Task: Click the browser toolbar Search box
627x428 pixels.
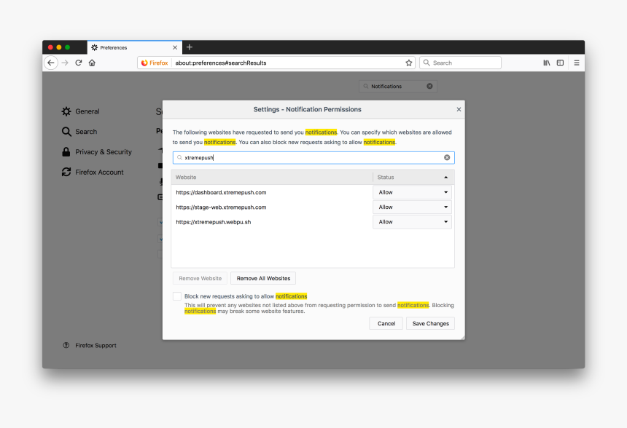Action: (x=460, y=63)
